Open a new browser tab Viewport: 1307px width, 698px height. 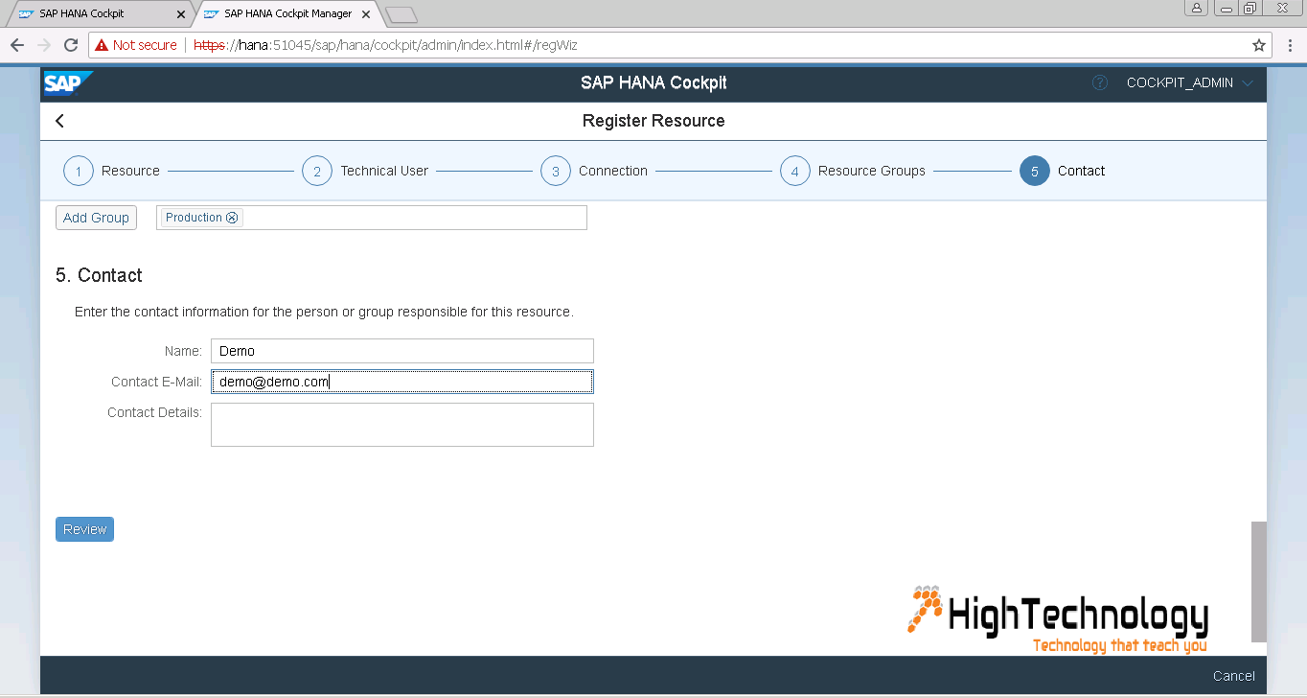[401, 14]
